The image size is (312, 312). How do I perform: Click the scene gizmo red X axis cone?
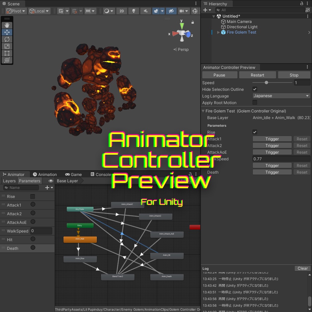(175, 33)
